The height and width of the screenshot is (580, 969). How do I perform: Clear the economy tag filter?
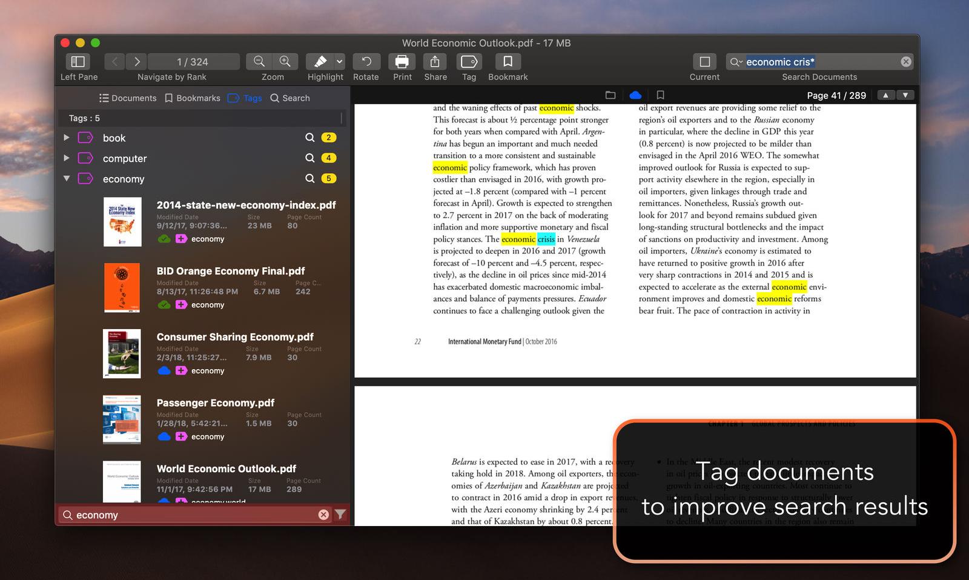323,515
